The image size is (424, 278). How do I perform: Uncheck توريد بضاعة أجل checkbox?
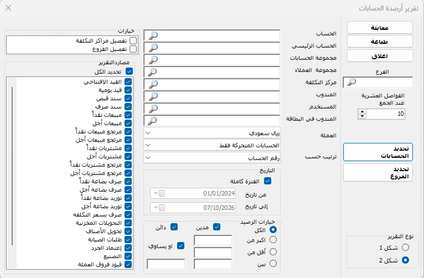[128, 206]
